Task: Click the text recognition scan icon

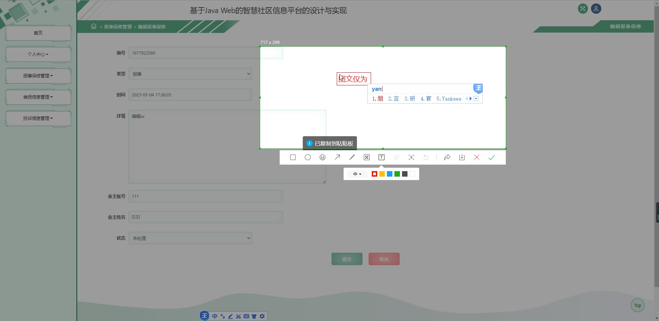Action: (411, 157)
